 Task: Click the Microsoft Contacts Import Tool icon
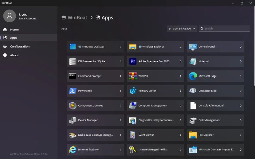pos(193,149)
